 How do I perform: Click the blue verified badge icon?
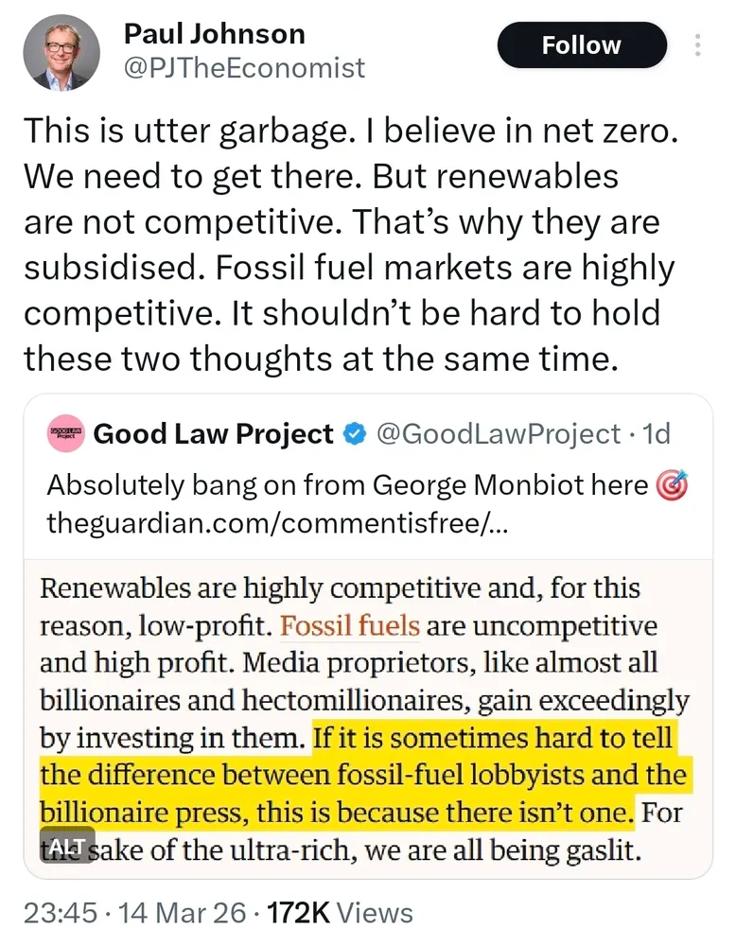click(353, 434)
